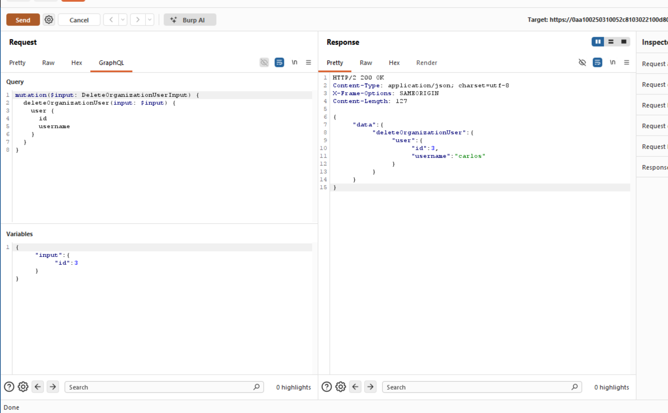
Task: Select combined tab layout view icon
Action: pos(624,42)
